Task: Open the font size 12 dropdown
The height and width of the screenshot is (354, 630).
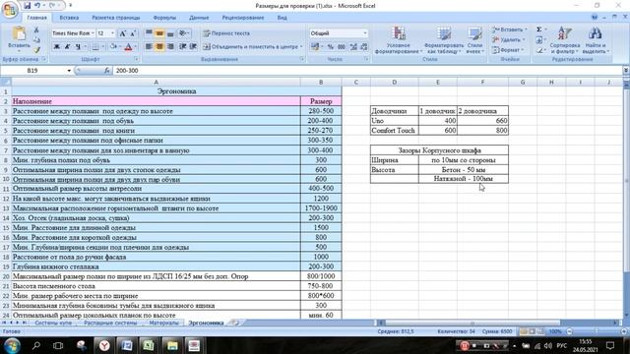Action: 112,33
